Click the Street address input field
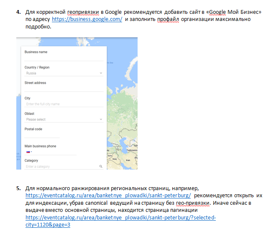The image size is (271, 237). coord(64,88)
